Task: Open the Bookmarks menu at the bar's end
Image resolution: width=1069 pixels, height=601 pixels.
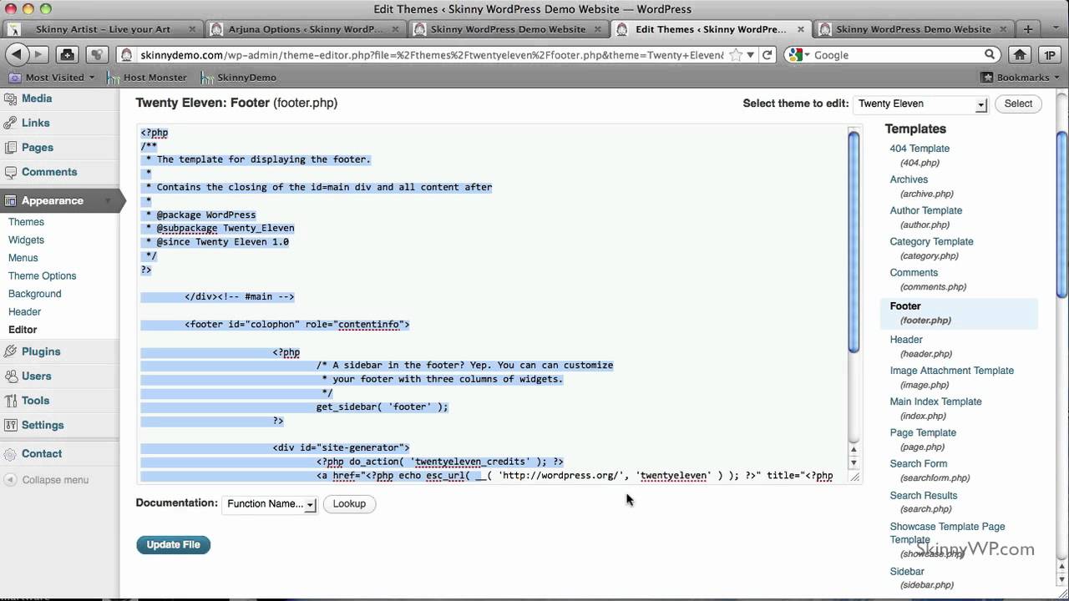Action: (1020, 78)
